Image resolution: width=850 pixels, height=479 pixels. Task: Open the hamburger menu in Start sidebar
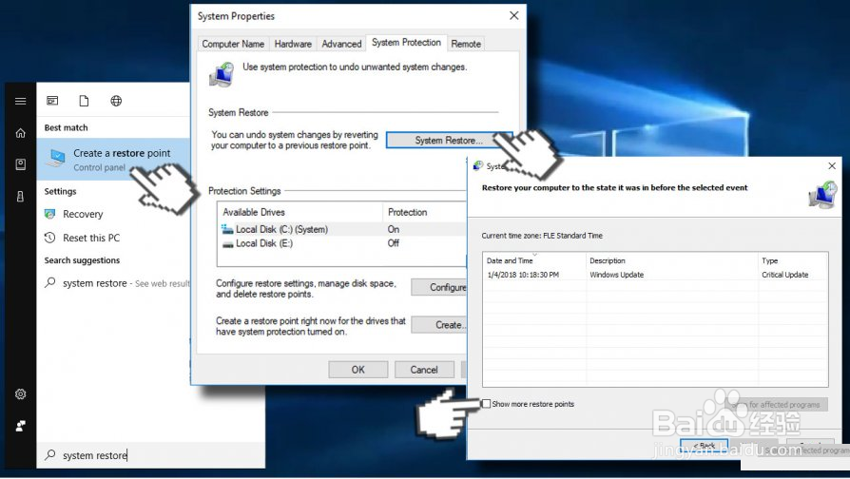21,101
